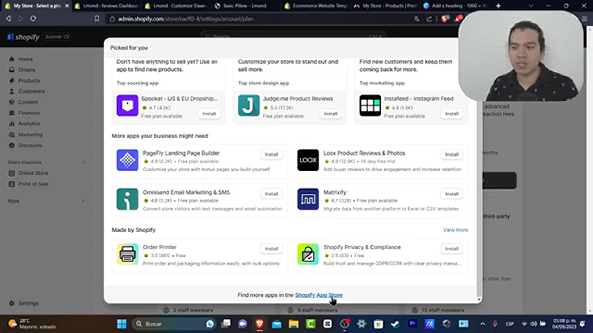The image size is (593, 333).
Task: Click the Analytics chart icon in sidebar
Action: coord(12,124)
